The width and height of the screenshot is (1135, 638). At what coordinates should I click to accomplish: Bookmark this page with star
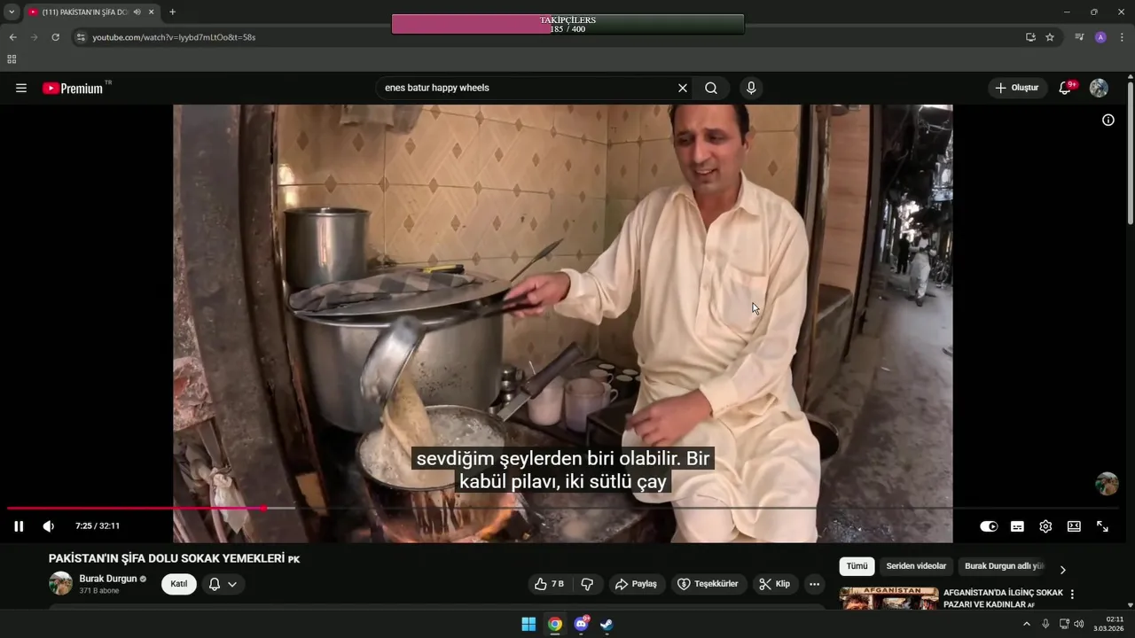tap(1050, 37)
